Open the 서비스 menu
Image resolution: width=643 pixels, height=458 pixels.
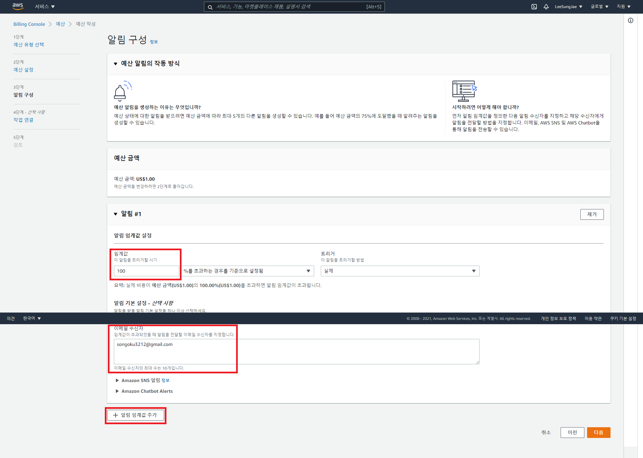(x=45, y=7)
